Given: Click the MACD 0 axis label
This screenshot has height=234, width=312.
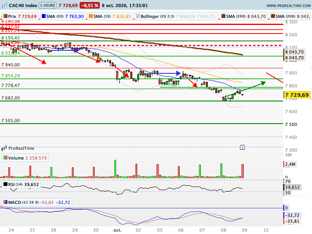Looking at the screenshot, I should tap(286, 208).
